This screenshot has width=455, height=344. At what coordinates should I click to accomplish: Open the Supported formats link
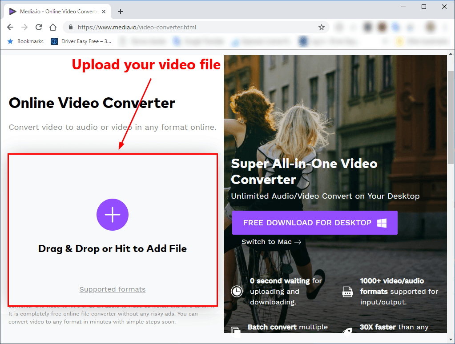tap(112, 289)
